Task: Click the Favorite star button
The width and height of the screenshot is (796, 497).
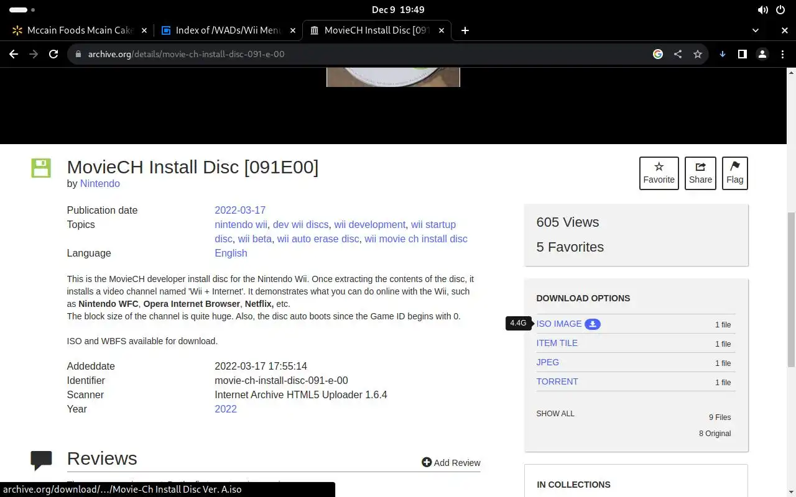Action: click(x=659, y=173)
